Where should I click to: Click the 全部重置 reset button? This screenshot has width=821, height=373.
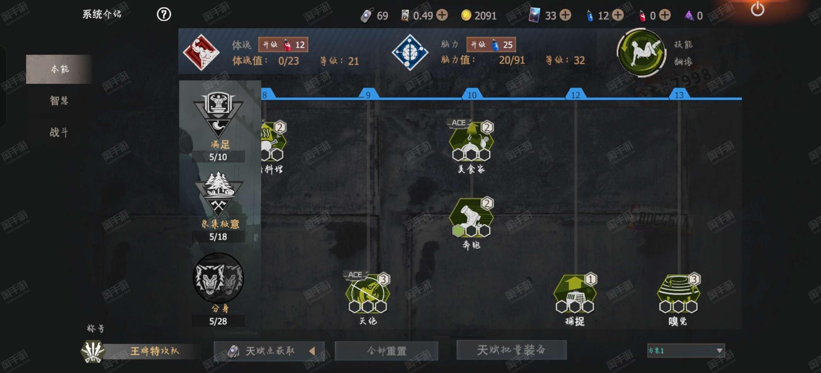pyautogui.click(x=387, y=351)
